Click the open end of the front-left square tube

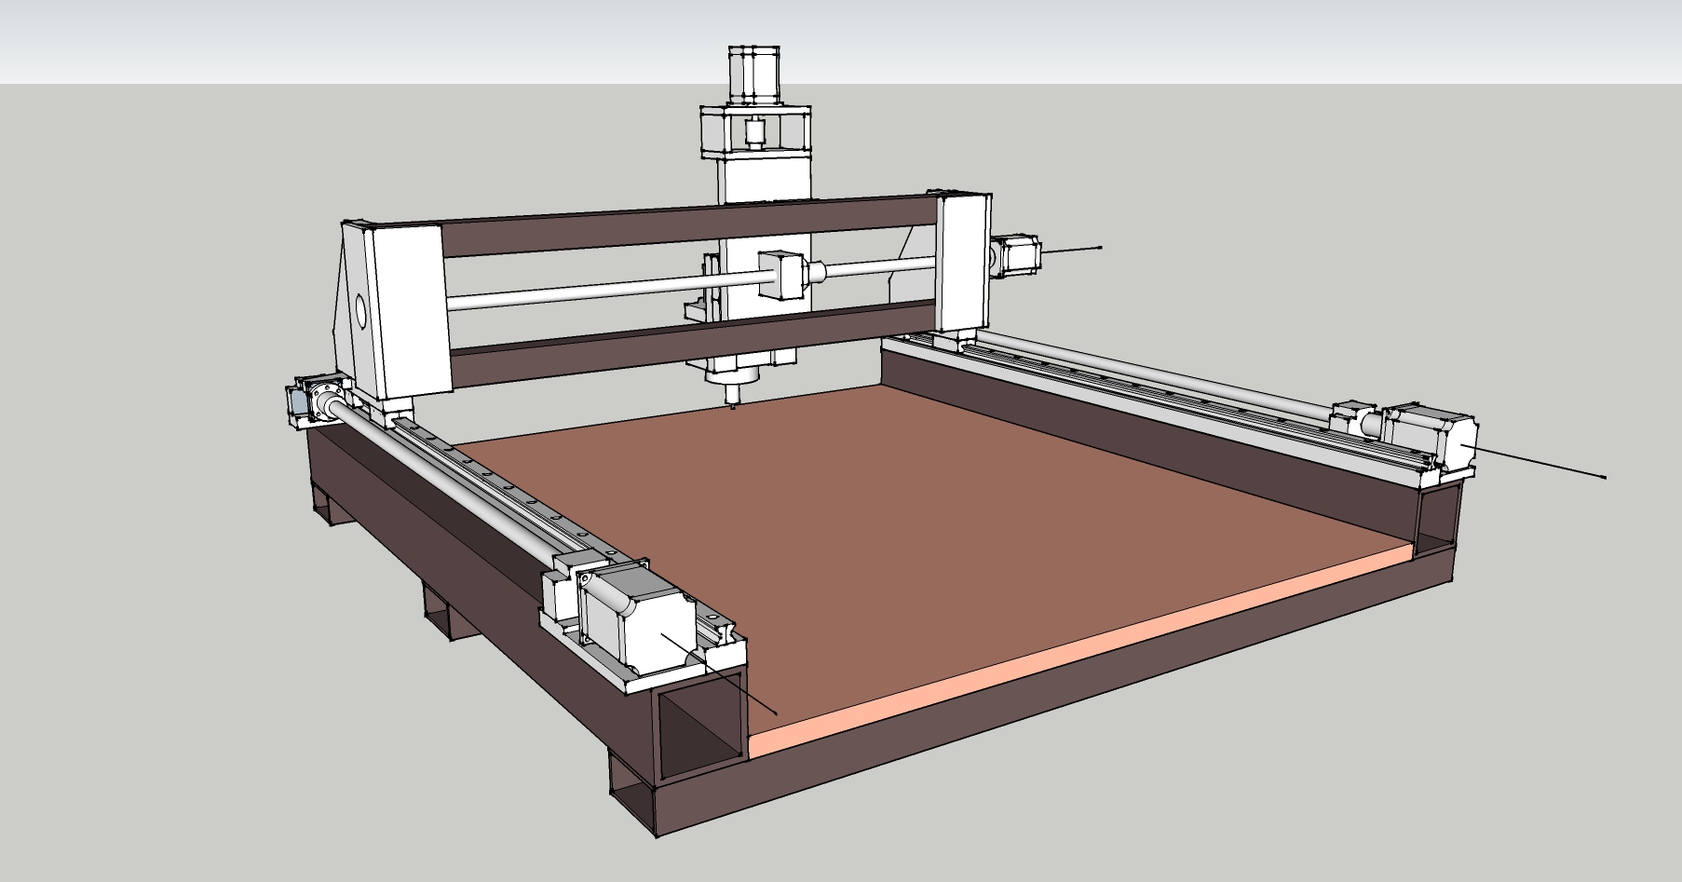(x=702, y=726)
